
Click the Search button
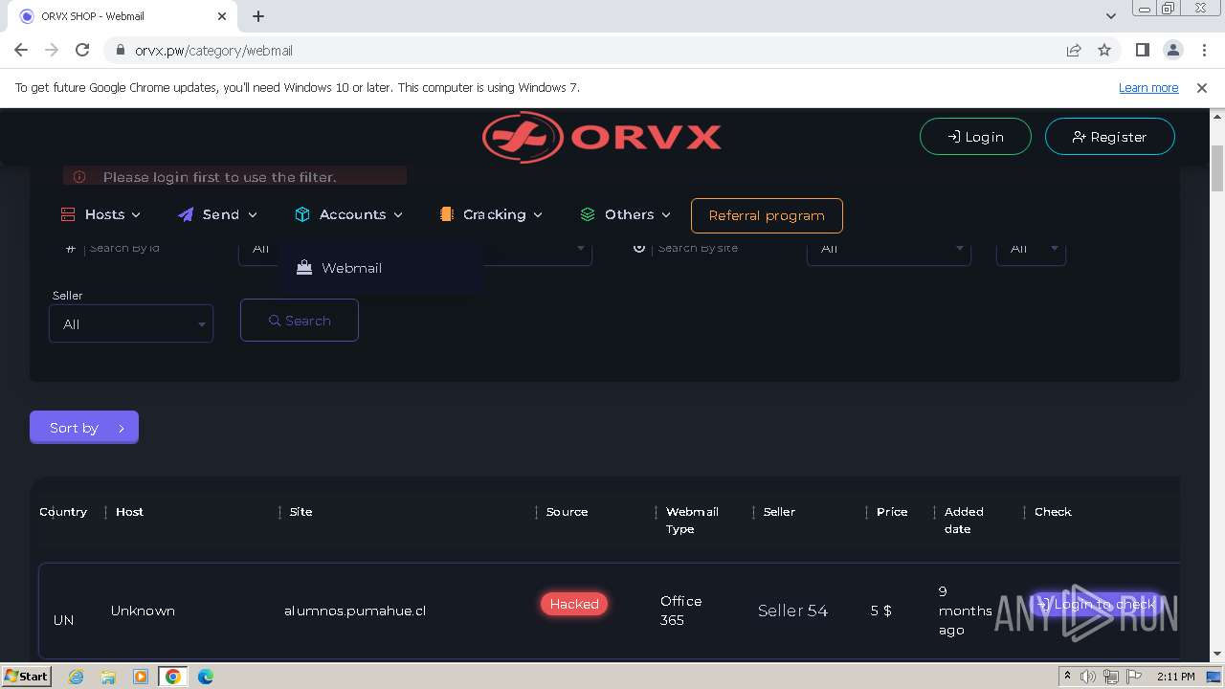pyautogui.click(x=300, y=321)
